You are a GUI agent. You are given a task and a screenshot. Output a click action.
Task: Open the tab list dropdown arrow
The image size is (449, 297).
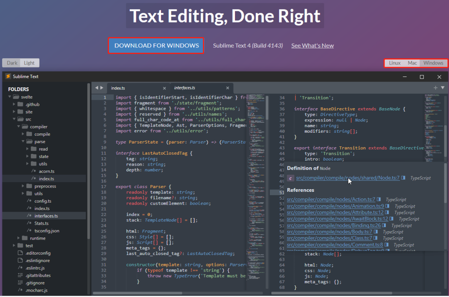click(443, 88)
